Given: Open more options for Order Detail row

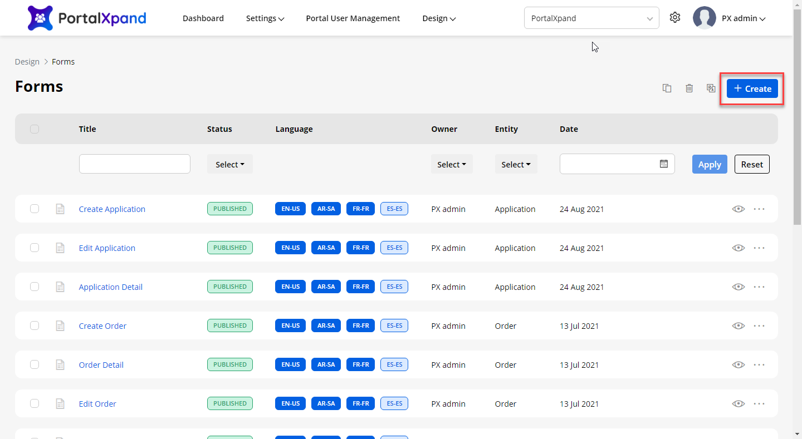Looking at the screenshot, I should click(759, 365).
